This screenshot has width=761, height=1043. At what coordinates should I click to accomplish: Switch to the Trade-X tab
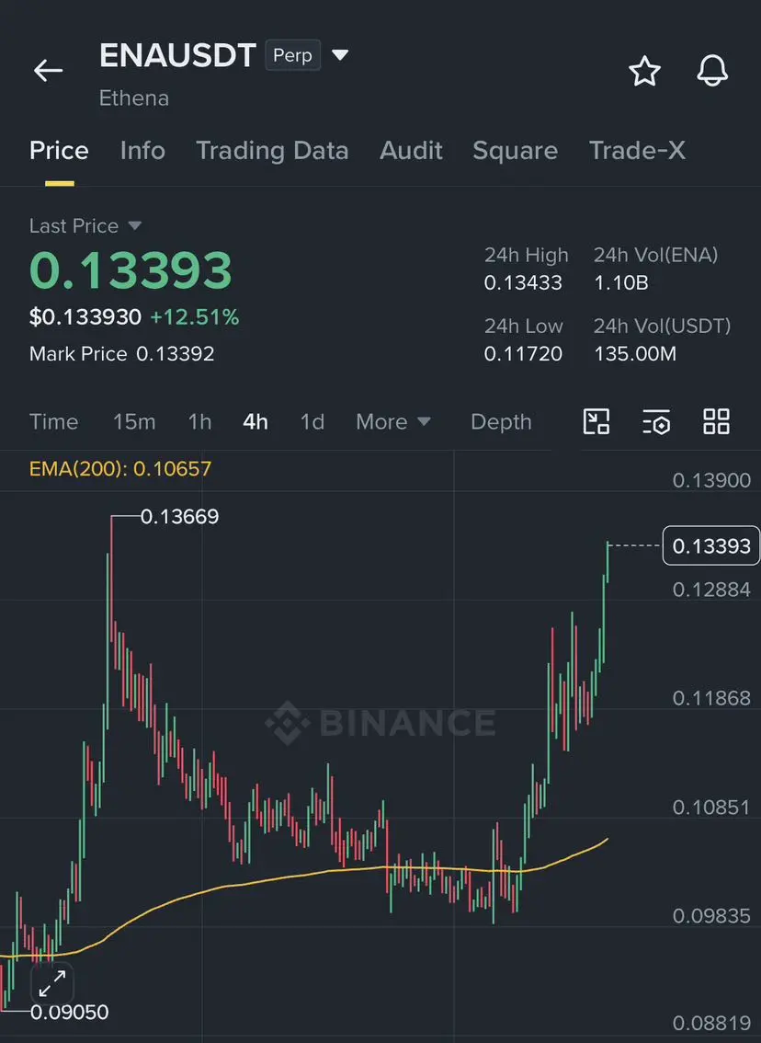[637, 151]
